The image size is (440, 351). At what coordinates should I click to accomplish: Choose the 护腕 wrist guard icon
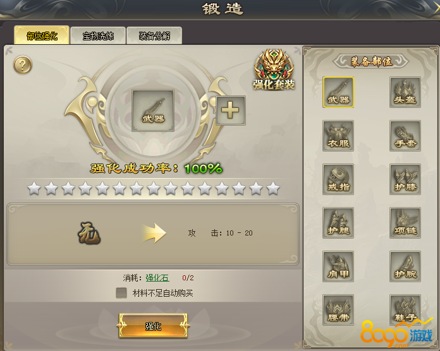coord(405,266)
